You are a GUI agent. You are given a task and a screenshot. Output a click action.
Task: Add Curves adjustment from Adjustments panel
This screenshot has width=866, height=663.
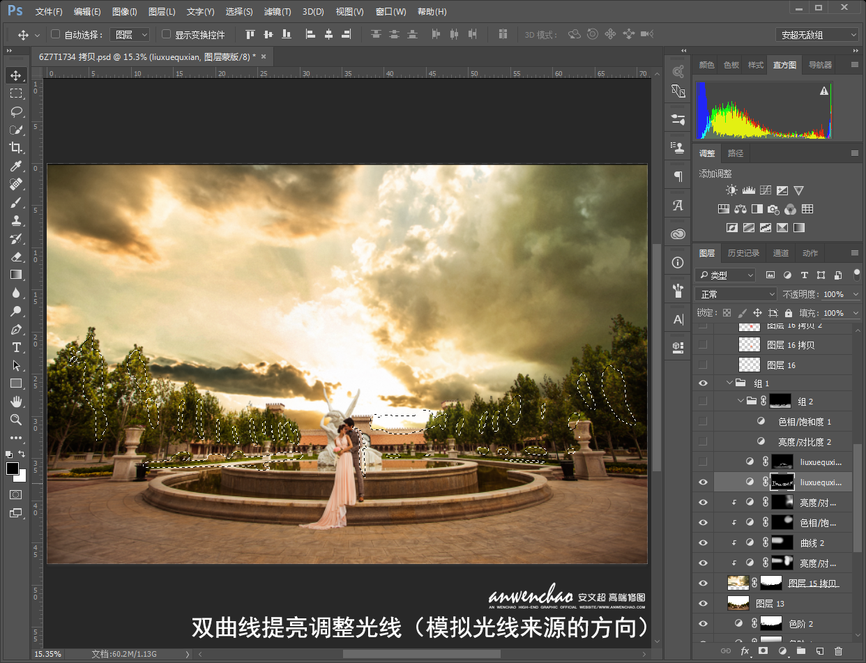(x=765, y=190)
